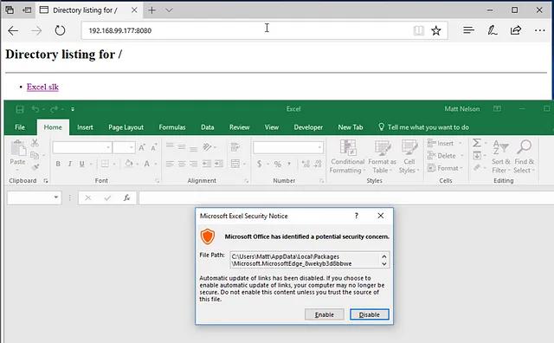The image size is (554, 343).
Task: Go forward in Edge browser
Action: (x=36, y=31)
